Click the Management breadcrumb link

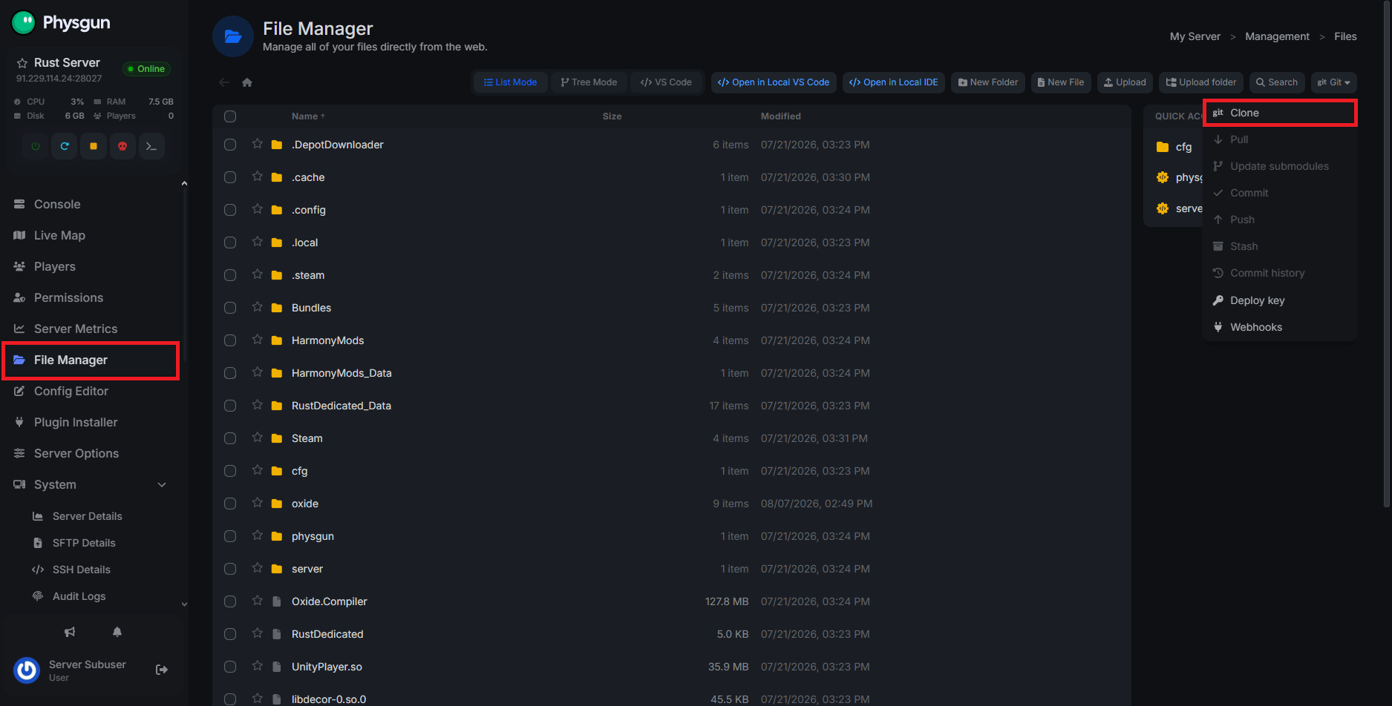1277,36
